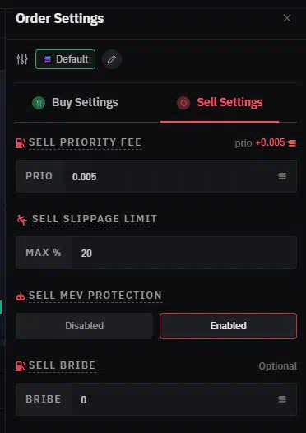Click the Sell MEV Protection heading label
Image resolution: width=306 pixels, height=433 pixels.
pos(95,296)
